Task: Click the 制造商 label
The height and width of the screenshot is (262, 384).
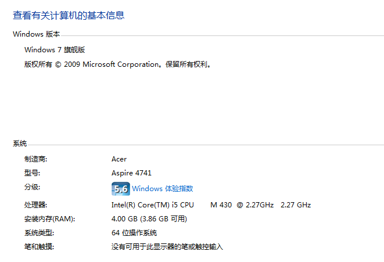Action: coord(35,159)
